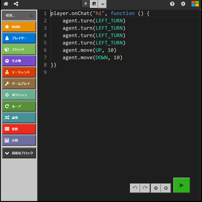202x202 pixels.
Task: Run the program with green play button
Action: point(181,185)
